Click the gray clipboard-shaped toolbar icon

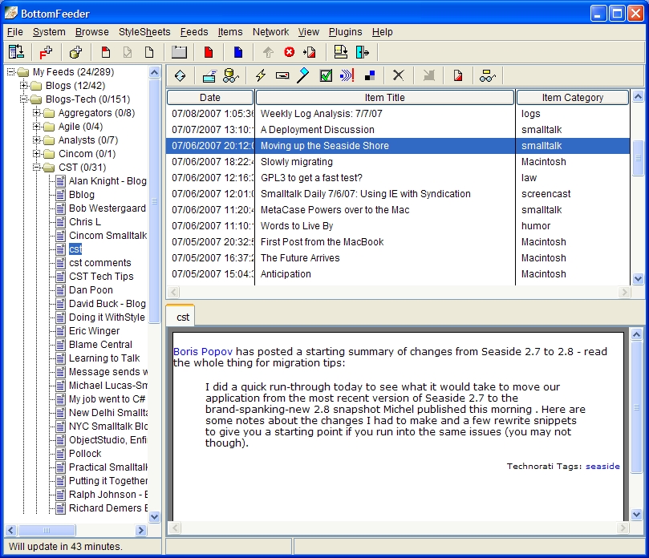(179, 52)
